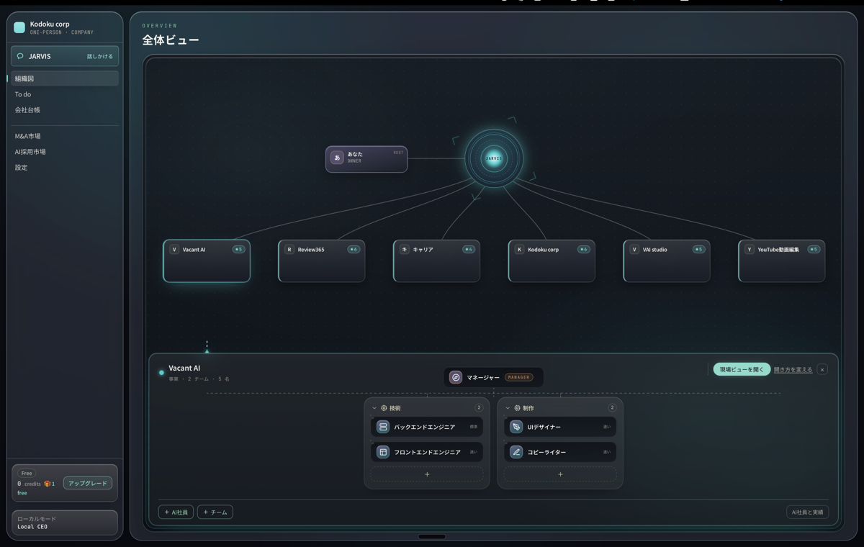864x547 pixels.
Task: Open 設定 in the sidebar
Action: coord(65,168)
